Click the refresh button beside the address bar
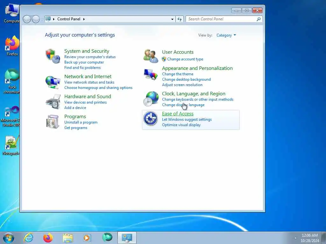326x244 pixels. [x=180, y=19]
